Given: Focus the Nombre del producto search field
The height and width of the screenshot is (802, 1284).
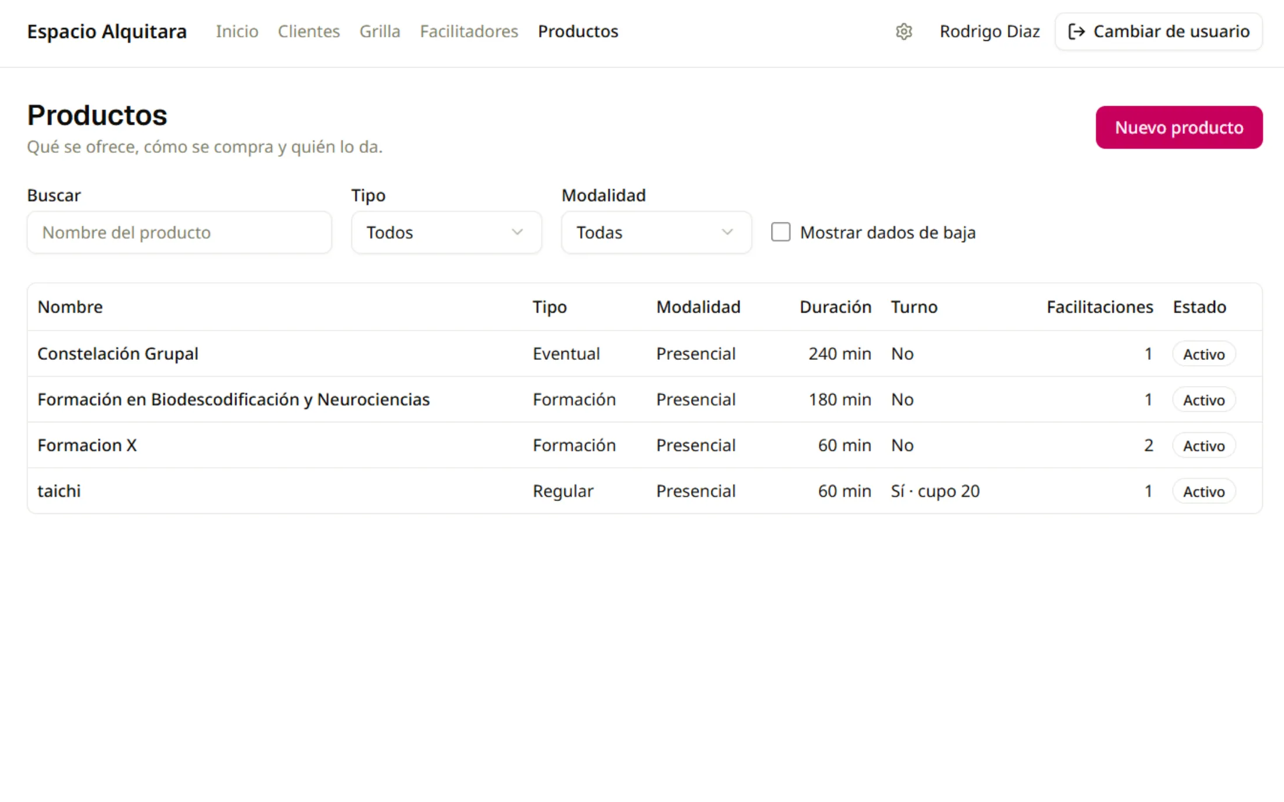Looking at the screenshot, I should 179,232.
